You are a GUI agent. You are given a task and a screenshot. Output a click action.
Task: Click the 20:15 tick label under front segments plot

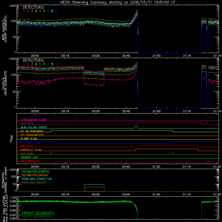65,56
